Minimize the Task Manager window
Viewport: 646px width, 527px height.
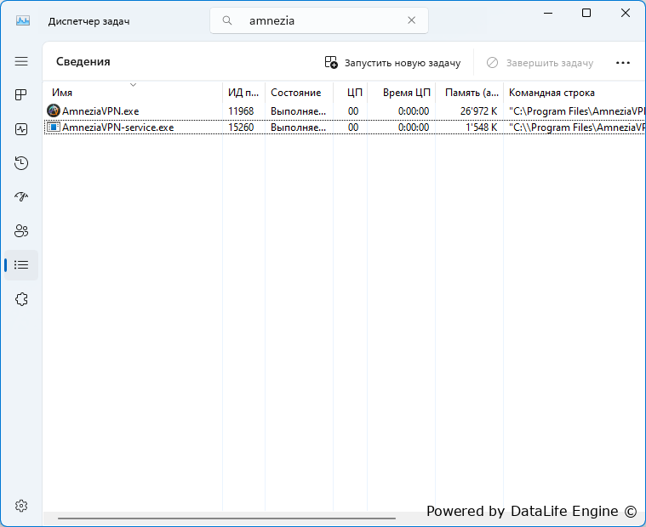tap(548, 13)
